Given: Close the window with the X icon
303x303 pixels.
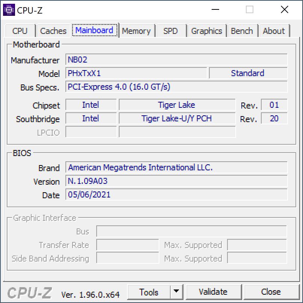Looking at the screenshot, I should click(x=285, y=9).
